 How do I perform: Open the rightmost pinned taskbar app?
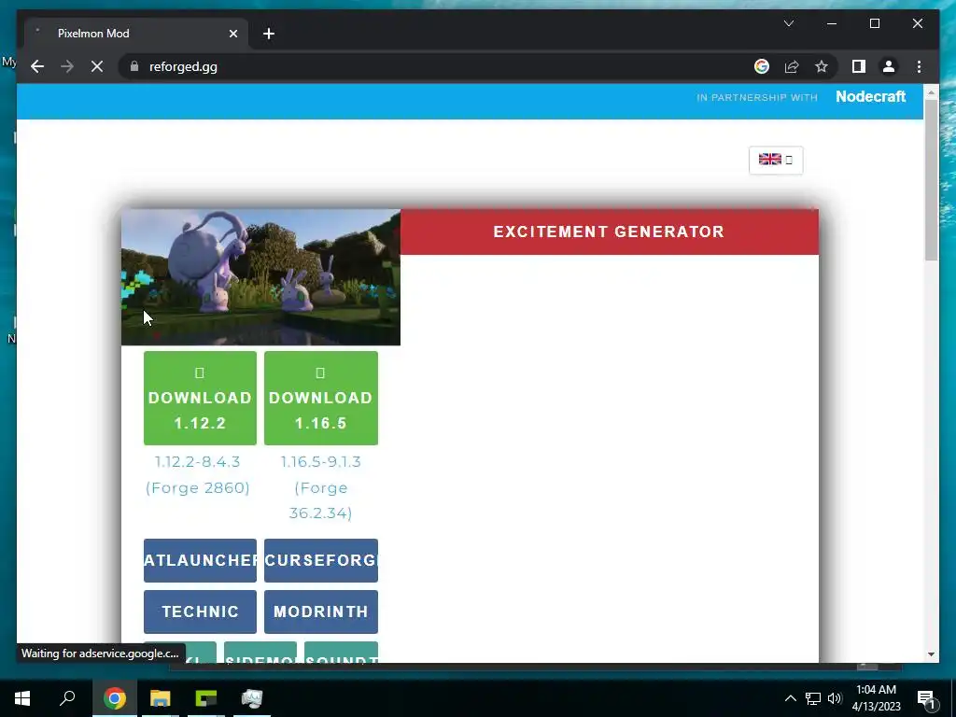[252, 698]
